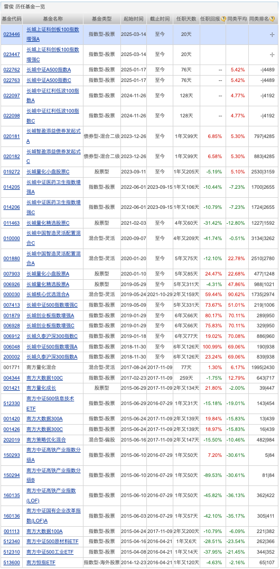Open 南方策略优化混合 fund link
280x569 pixels.
(x=46, y=439)
